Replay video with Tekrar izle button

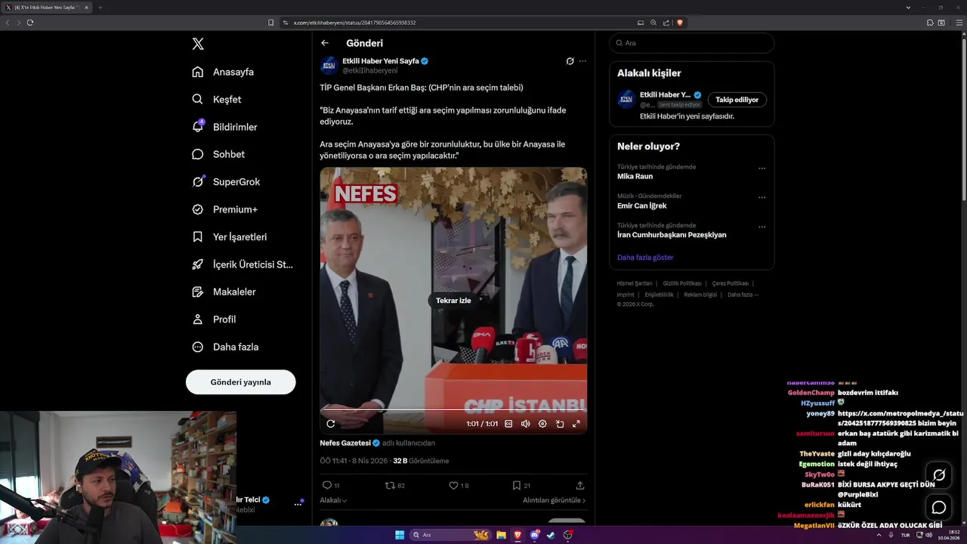pos(453,301)
